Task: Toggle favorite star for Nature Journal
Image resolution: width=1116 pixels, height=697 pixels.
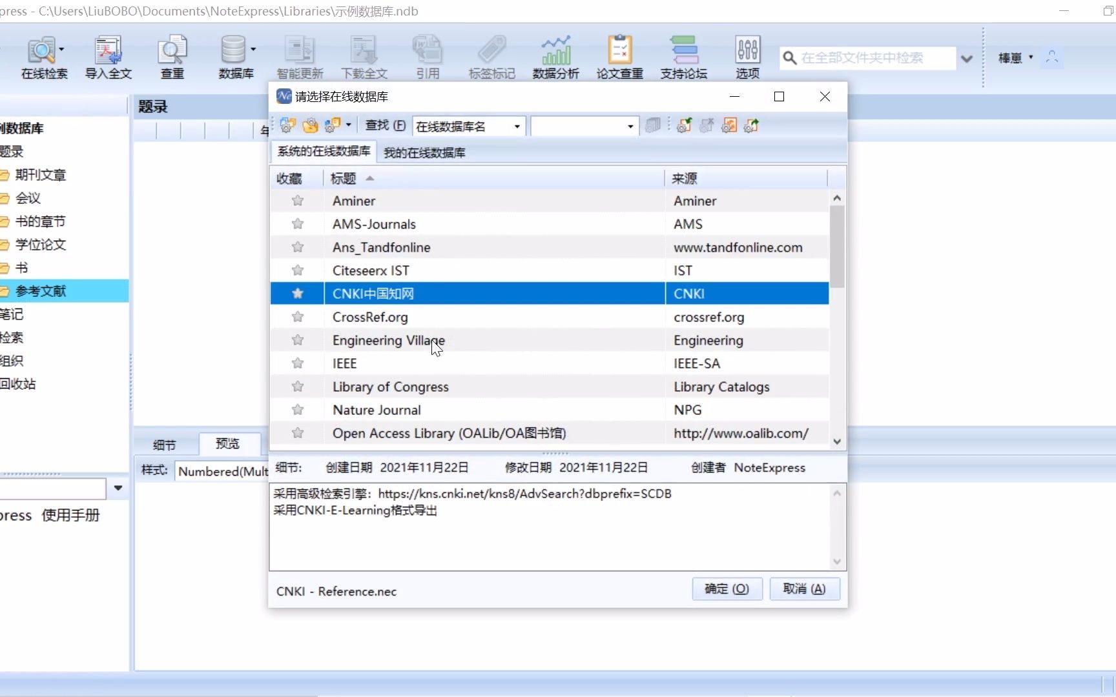Action: (298, 410)
